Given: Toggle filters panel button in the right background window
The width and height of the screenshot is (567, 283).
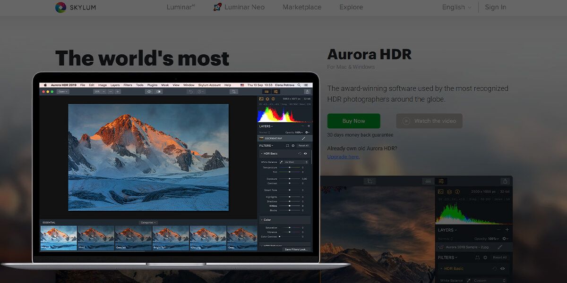Looking at the screenshot, I should coord(441,181).
